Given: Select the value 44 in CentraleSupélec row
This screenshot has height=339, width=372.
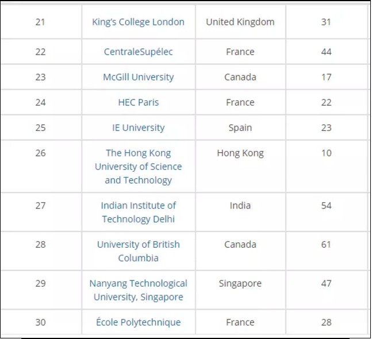Looking at the screenshot, I should (x=326, y=52).
